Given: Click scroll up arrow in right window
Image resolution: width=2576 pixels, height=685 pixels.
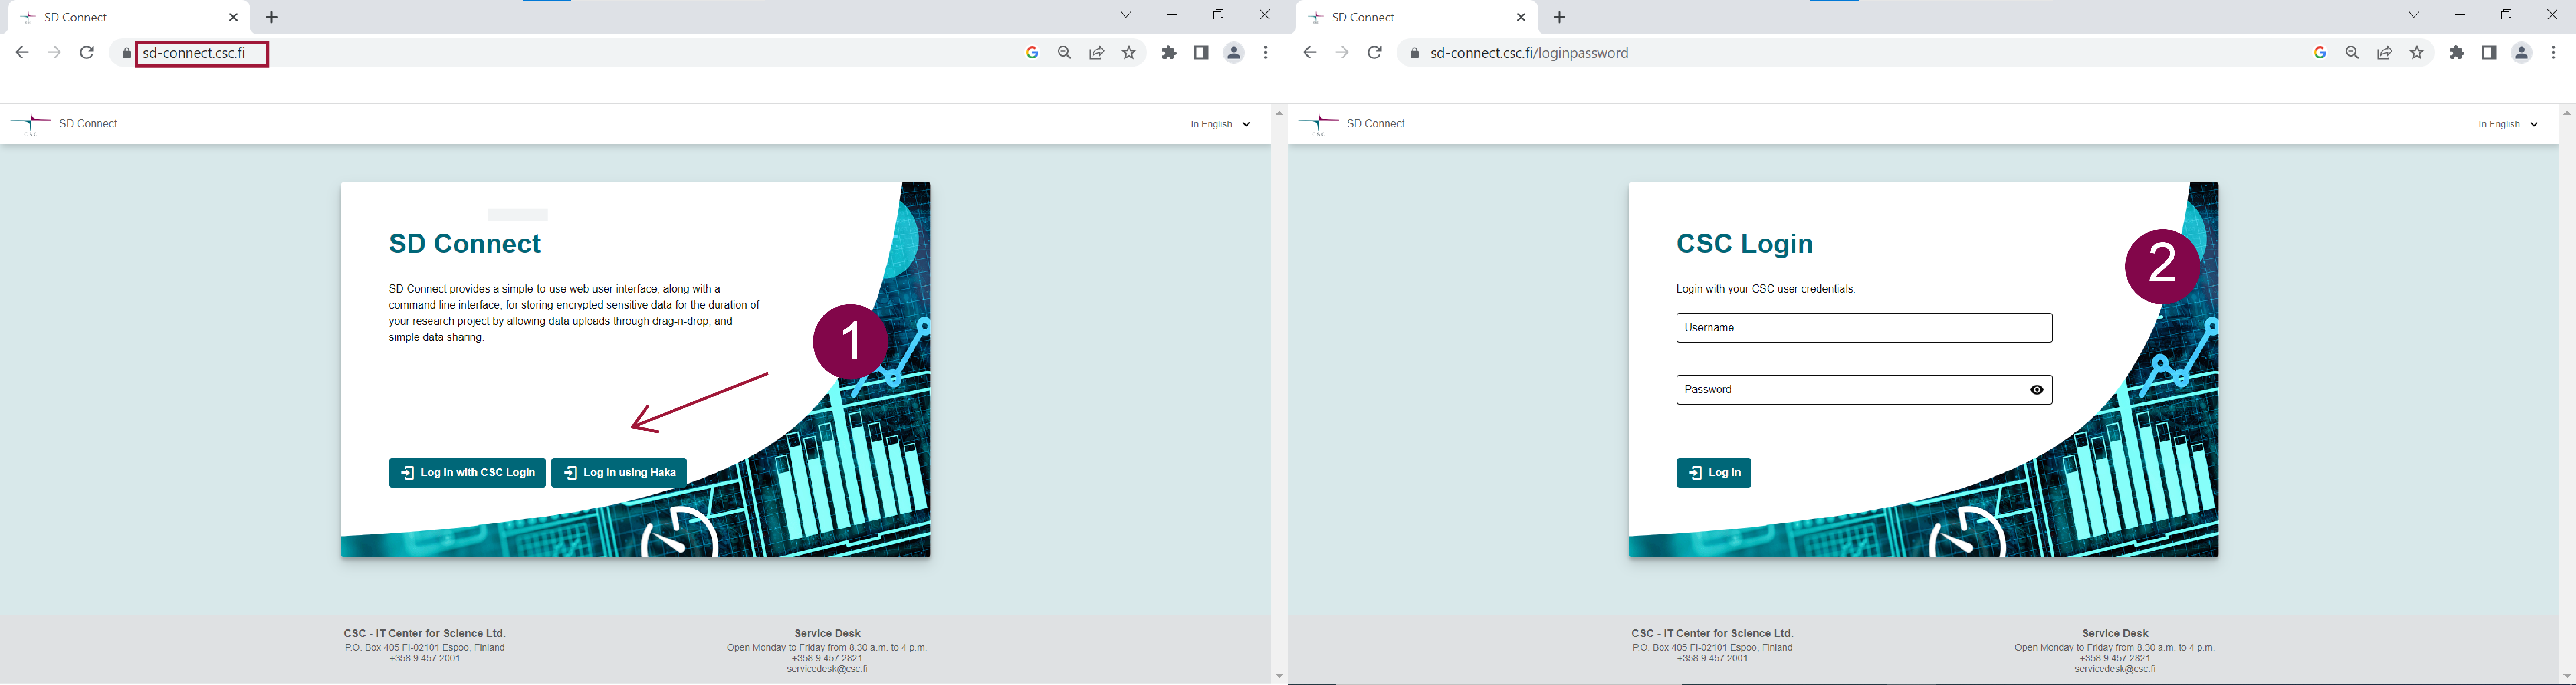Looking at the screenshot, I should click(x=2567, y=113).
